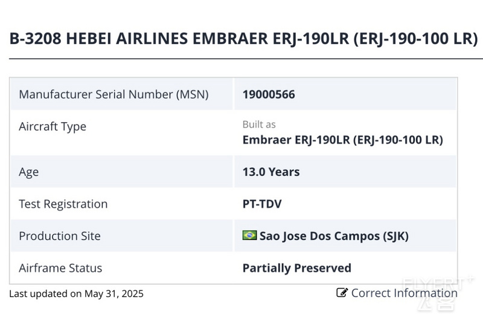Click the Manufacturer Serial Number (MSN) label
Viewport: 483px width, 320px height.
[114, 94]
